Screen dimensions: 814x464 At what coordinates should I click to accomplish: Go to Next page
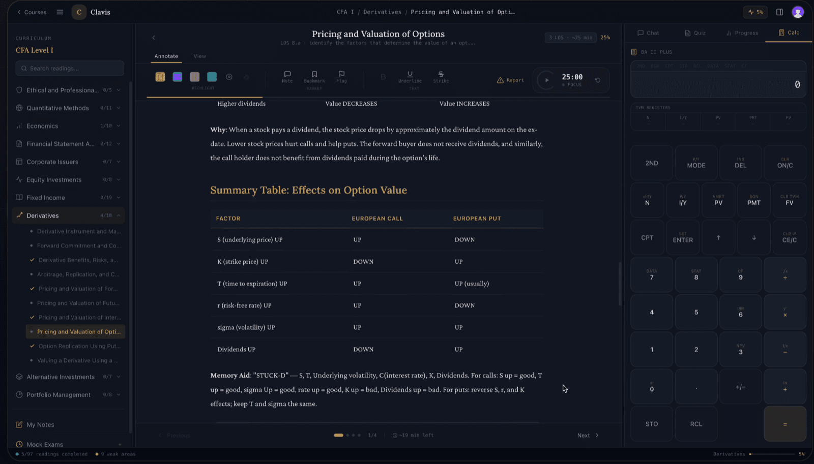click(588, 436)
